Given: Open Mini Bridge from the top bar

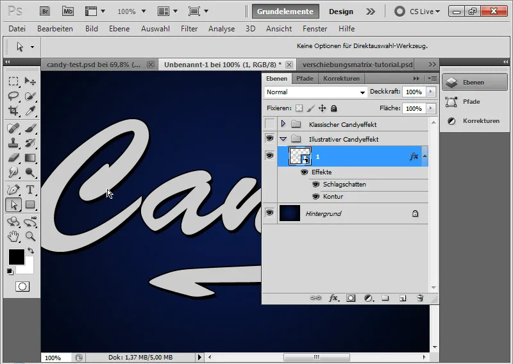Looking at the screenshot, I should (68, 12).
